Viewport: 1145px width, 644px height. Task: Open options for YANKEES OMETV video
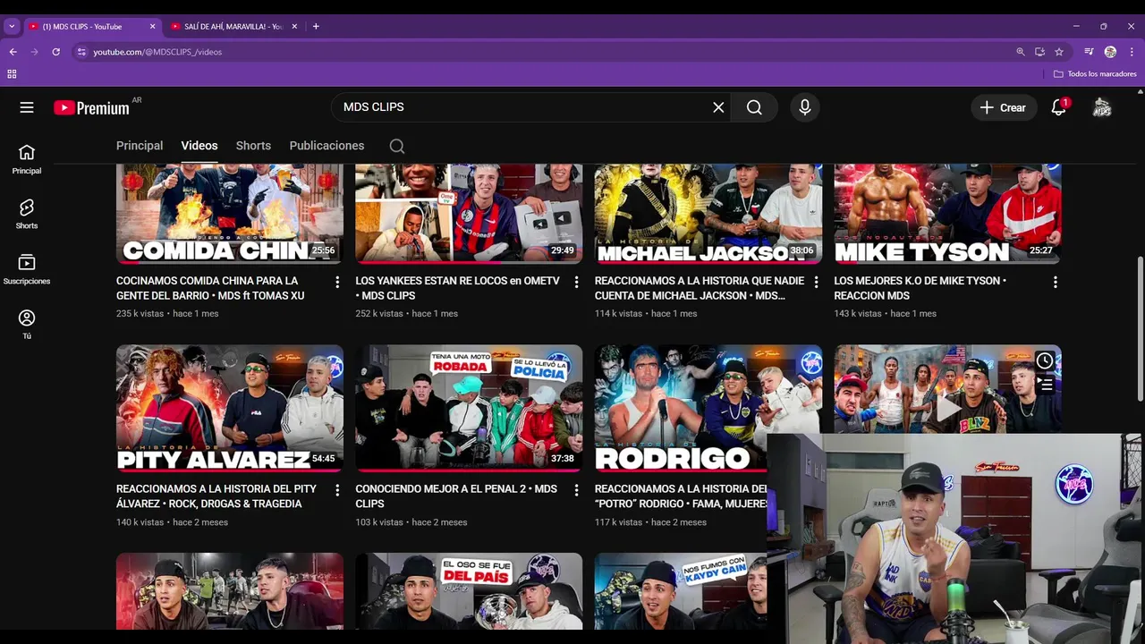(x=576, y=282)
